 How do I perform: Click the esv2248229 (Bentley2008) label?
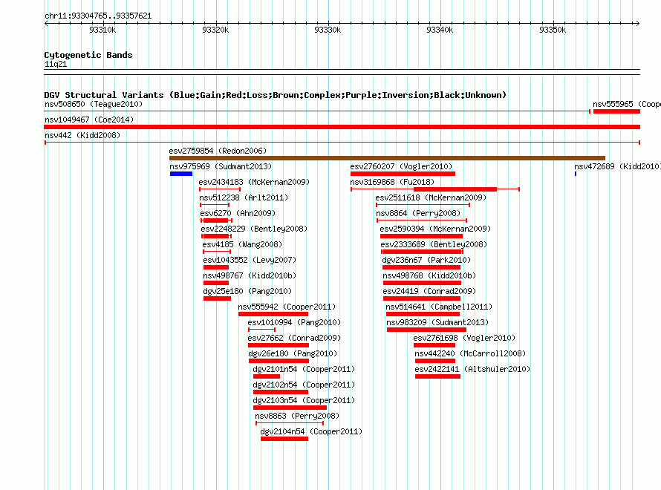[254, 229]
